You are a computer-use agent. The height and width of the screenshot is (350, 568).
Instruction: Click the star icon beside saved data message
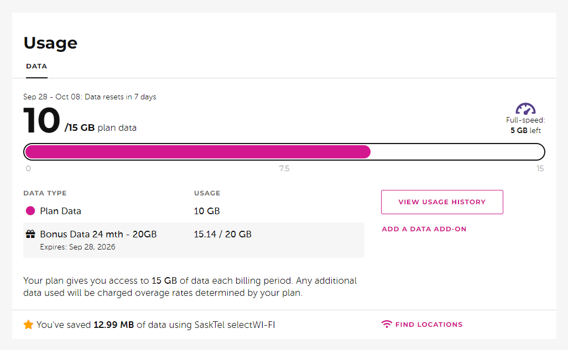[x=29, y=324]
